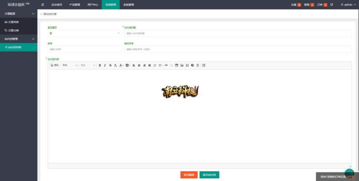
Task: Click the 保存站内信 button
Action: (x=209, y=175)
